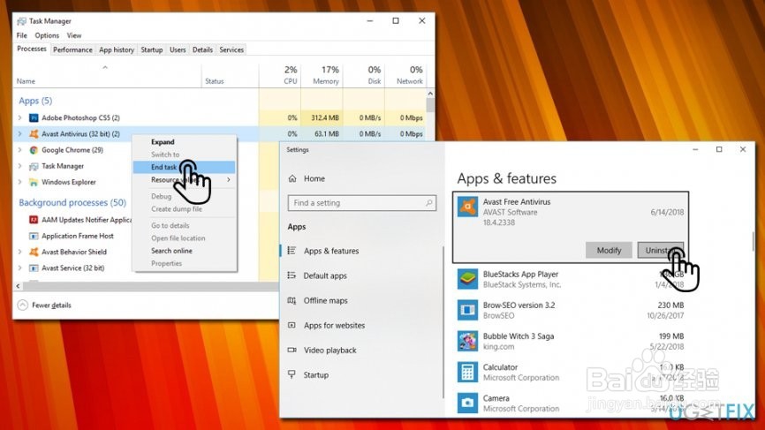This screenshot has height=430, width=765.
Task: Expand the Avast Behavior Shield background process
Action: click(x=20, y=252)
